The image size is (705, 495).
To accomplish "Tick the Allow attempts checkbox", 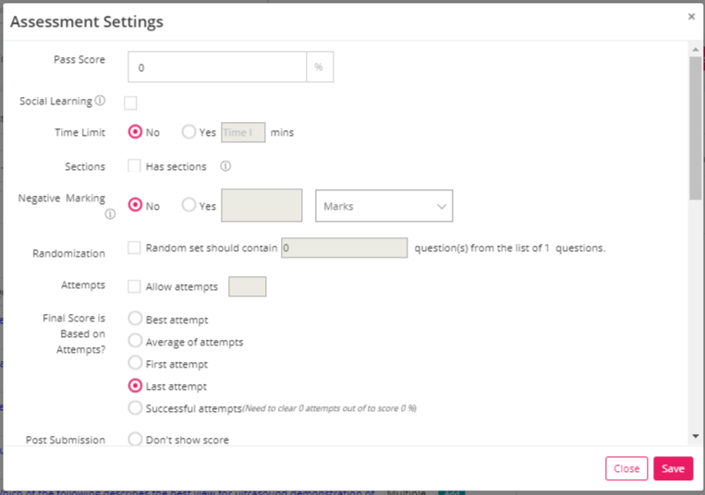I will click(134, 286).
